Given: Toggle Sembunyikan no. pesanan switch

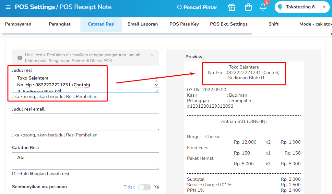Looking at the screenshot, I should tap(144, 187).
